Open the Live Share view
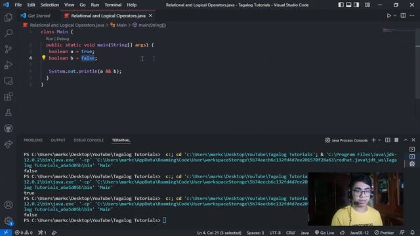 (9, 144)
